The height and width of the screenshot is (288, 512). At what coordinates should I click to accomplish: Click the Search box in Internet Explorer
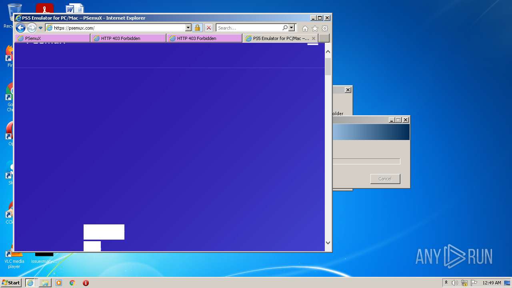click(249, 28)
